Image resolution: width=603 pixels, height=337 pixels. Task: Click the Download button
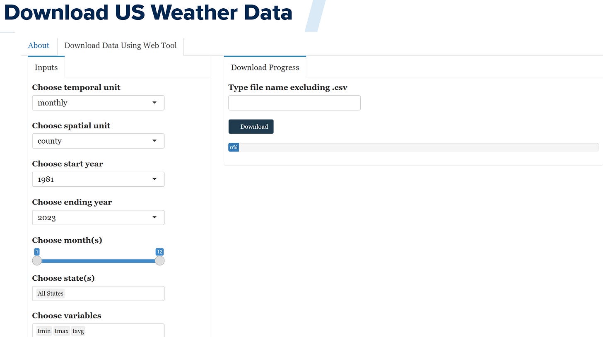pos(251,126)
